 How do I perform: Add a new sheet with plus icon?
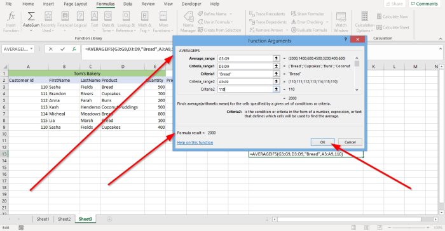tap(109, 219)
